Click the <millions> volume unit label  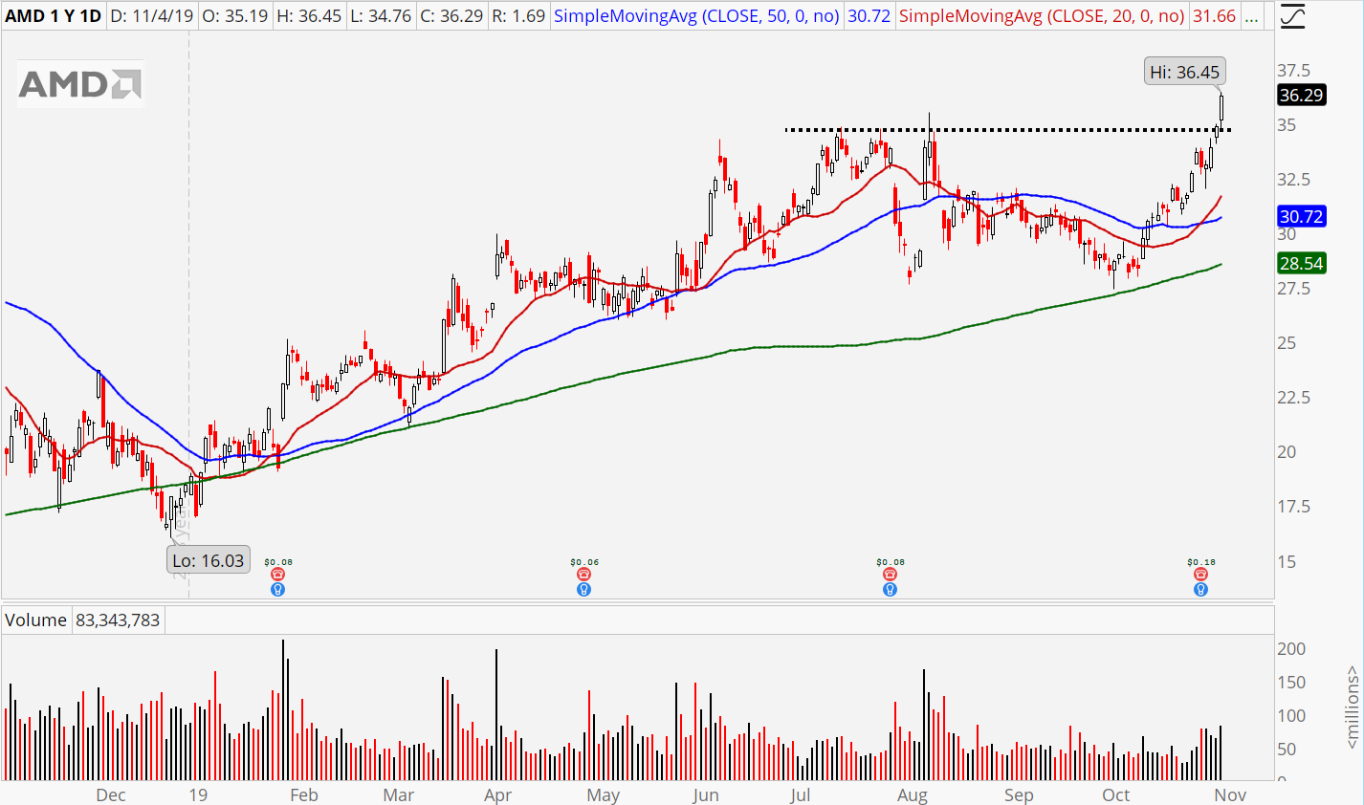[x=1352, y=707]
